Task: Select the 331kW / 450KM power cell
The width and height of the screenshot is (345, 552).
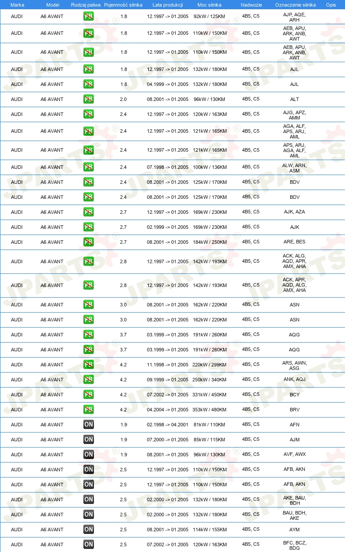Action: [209, 395]
